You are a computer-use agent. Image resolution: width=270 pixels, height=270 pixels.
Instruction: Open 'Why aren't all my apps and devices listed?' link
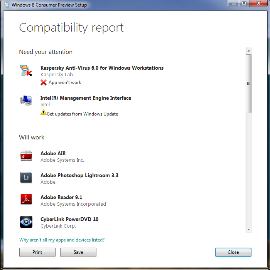coord(62,240)
